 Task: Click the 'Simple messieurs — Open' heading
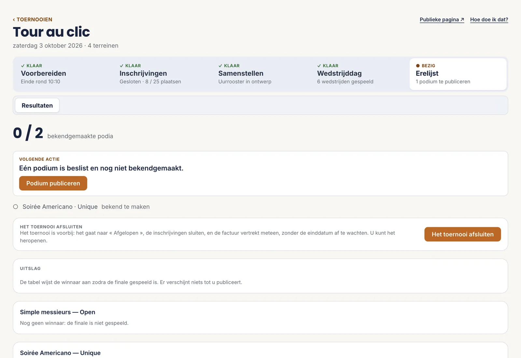pyautogui.click(x=58, y=312)
